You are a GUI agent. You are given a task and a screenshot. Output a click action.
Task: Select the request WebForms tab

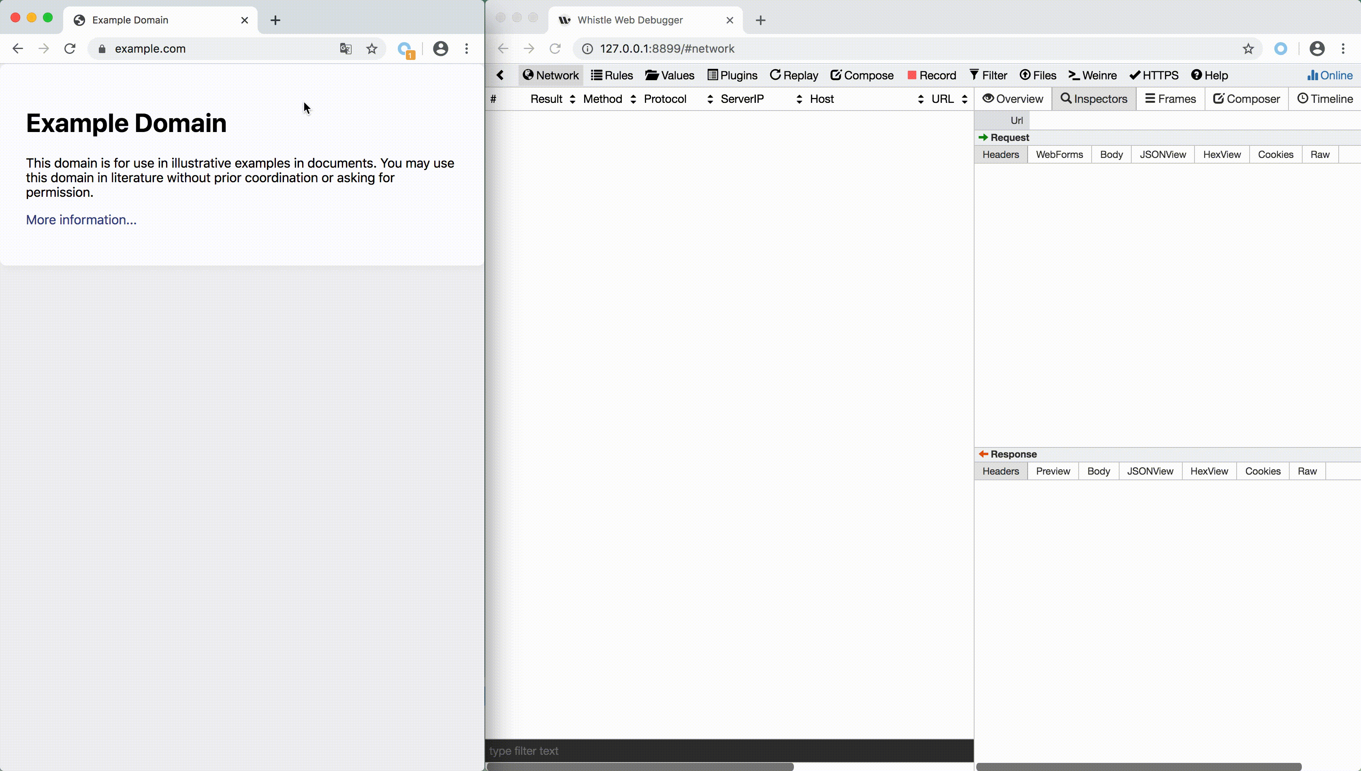tap(1059, 155)
